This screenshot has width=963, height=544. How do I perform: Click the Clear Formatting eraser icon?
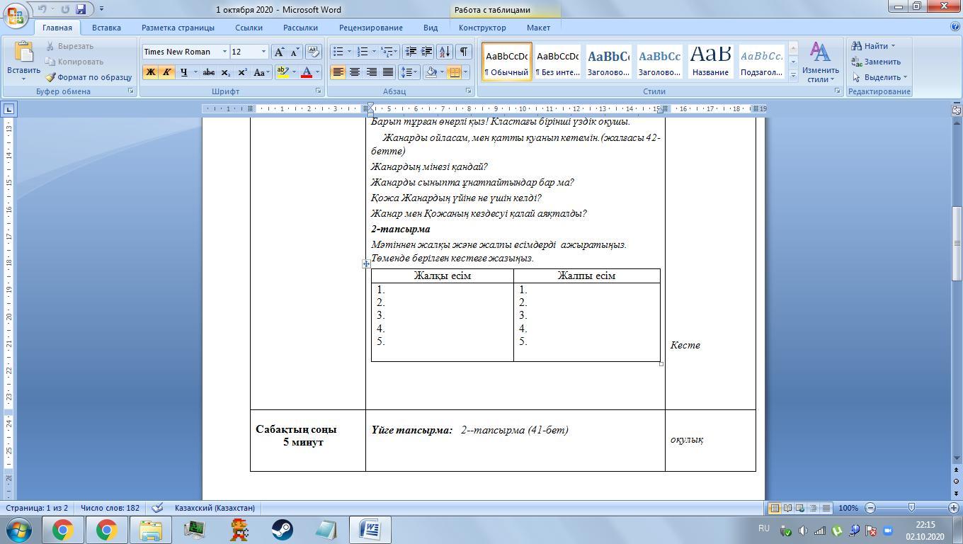[313, 52]
